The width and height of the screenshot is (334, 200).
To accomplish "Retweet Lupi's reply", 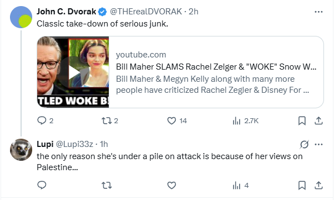I will coord(107,186).
